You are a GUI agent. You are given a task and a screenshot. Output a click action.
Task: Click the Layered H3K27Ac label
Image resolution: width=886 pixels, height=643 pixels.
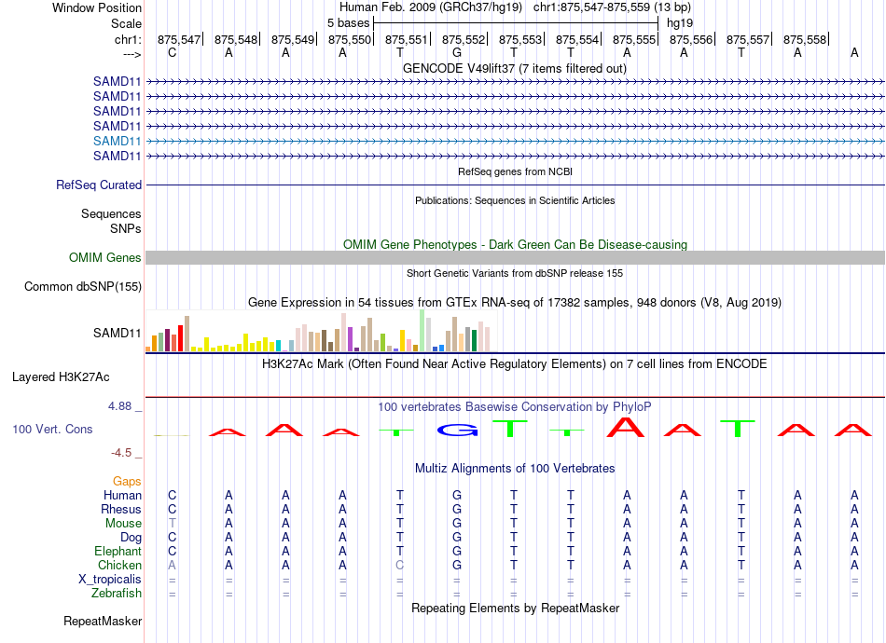coord(61,376)
